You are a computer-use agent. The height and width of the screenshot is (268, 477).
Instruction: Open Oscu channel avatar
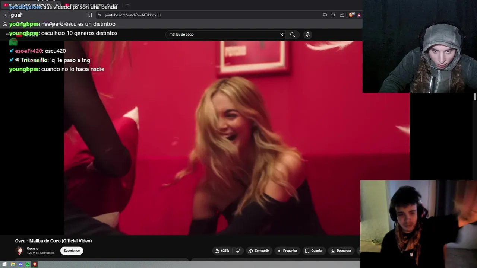(20, 251)
